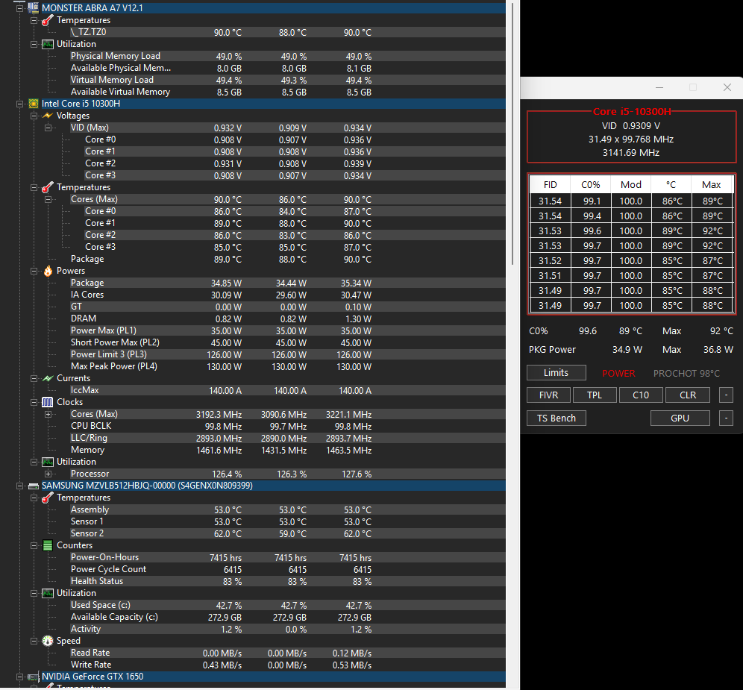Click the Core i5-10300H title in ThrottleStop
The width and height of the screenshot is (743, 690).
click(x=632, y=111)
